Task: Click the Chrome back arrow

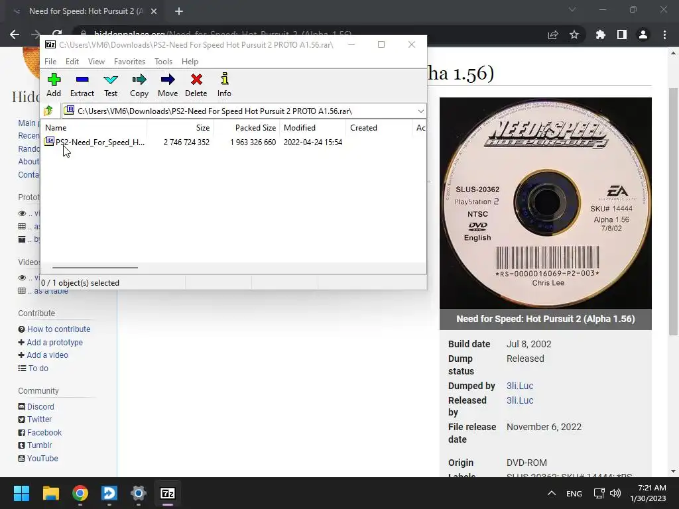Action: 15,34
